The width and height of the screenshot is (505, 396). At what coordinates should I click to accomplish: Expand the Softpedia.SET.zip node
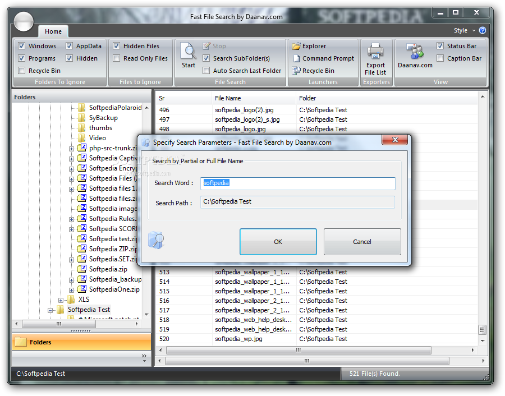tap(71, 260)
